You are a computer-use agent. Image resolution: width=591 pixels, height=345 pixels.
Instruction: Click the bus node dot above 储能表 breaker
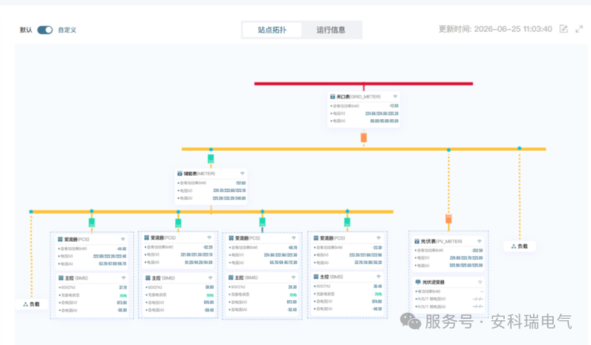tap(211, 149)
